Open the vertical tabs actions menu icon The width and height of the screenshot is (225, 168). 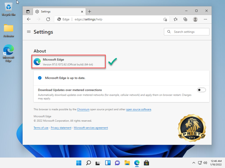28,12
